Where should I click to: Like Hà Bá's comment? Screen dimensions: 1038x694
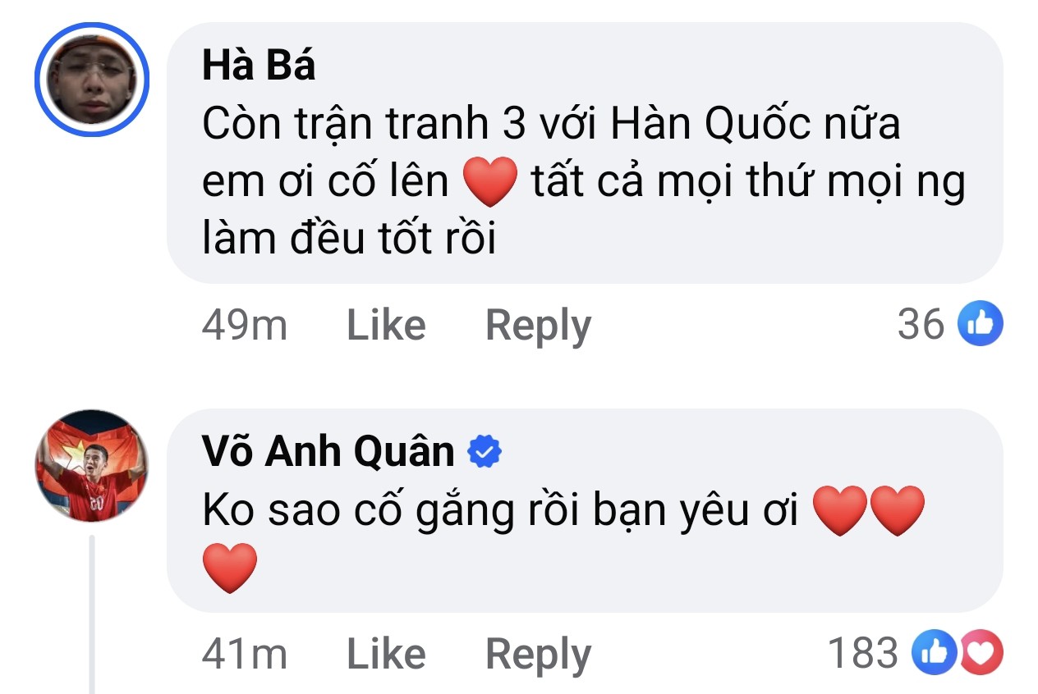[385, 324]
